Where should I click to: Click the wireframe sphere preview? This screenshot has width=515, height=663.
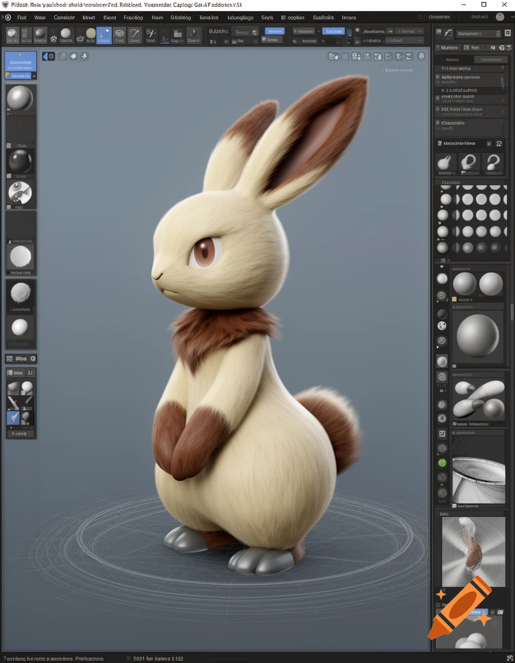point(478,336)
